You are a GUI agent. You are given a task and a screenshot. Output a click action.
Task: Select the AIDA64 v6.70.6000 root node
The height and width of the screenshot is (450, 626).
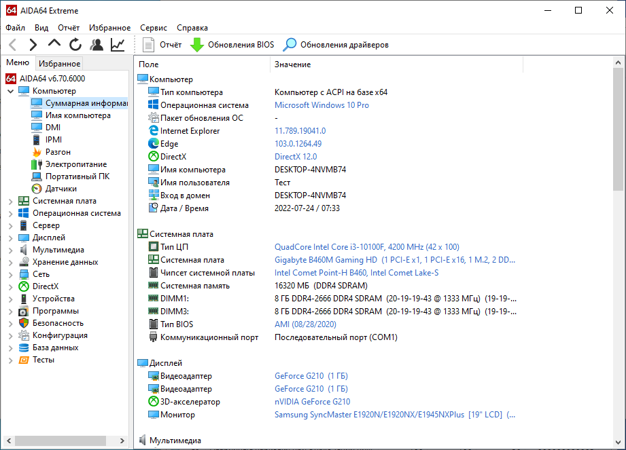click(x=52, y=79)
